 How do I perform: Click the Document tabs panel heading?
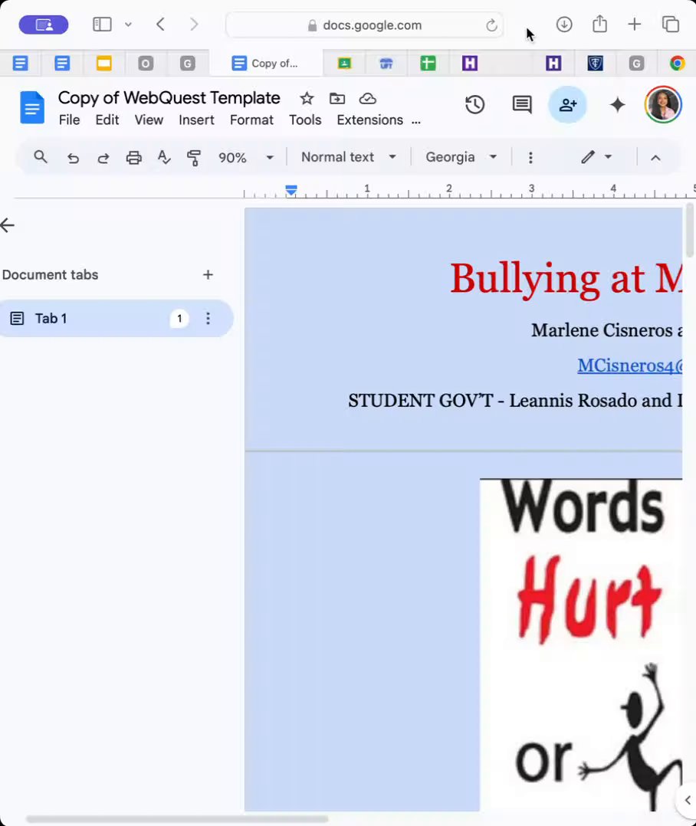50,274
